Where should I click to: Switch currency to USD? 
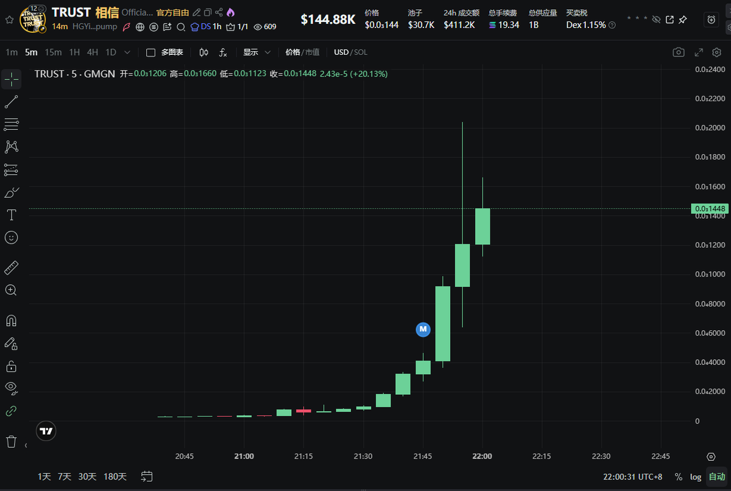pos(341,52)
